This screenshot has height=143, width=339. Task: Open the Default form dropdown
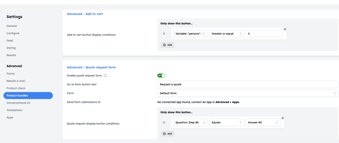click(248, 93)
